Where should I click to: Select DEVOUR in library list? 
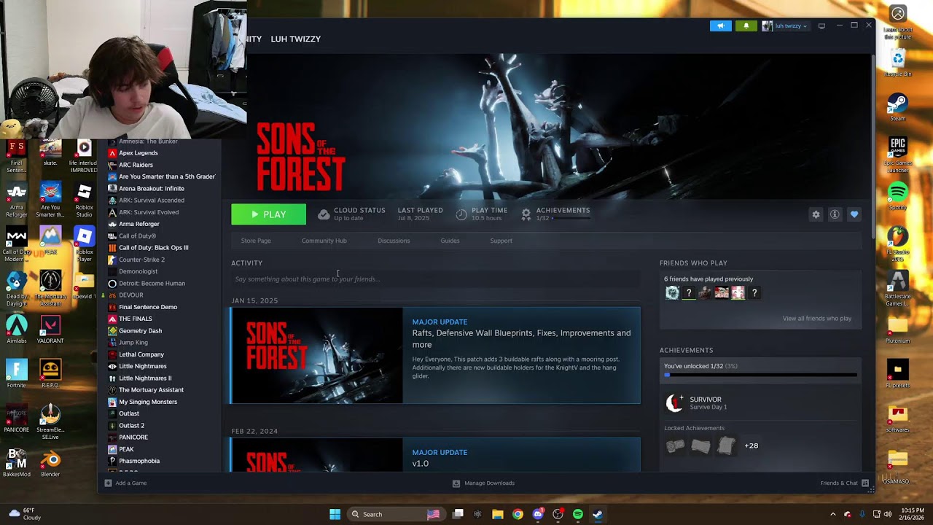click(131, 295)
